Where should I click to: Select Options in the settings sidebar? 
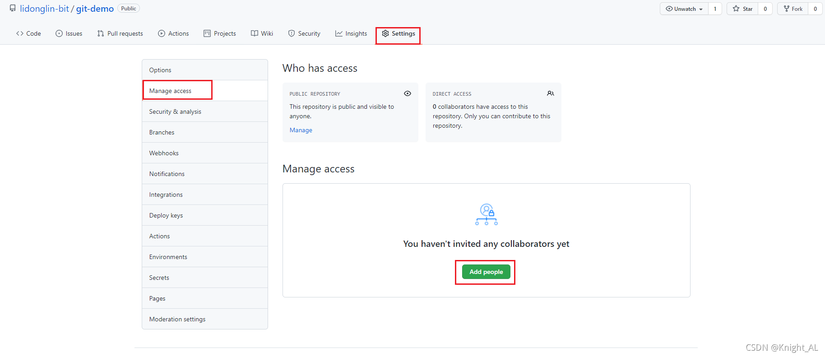tap(205, 70)
